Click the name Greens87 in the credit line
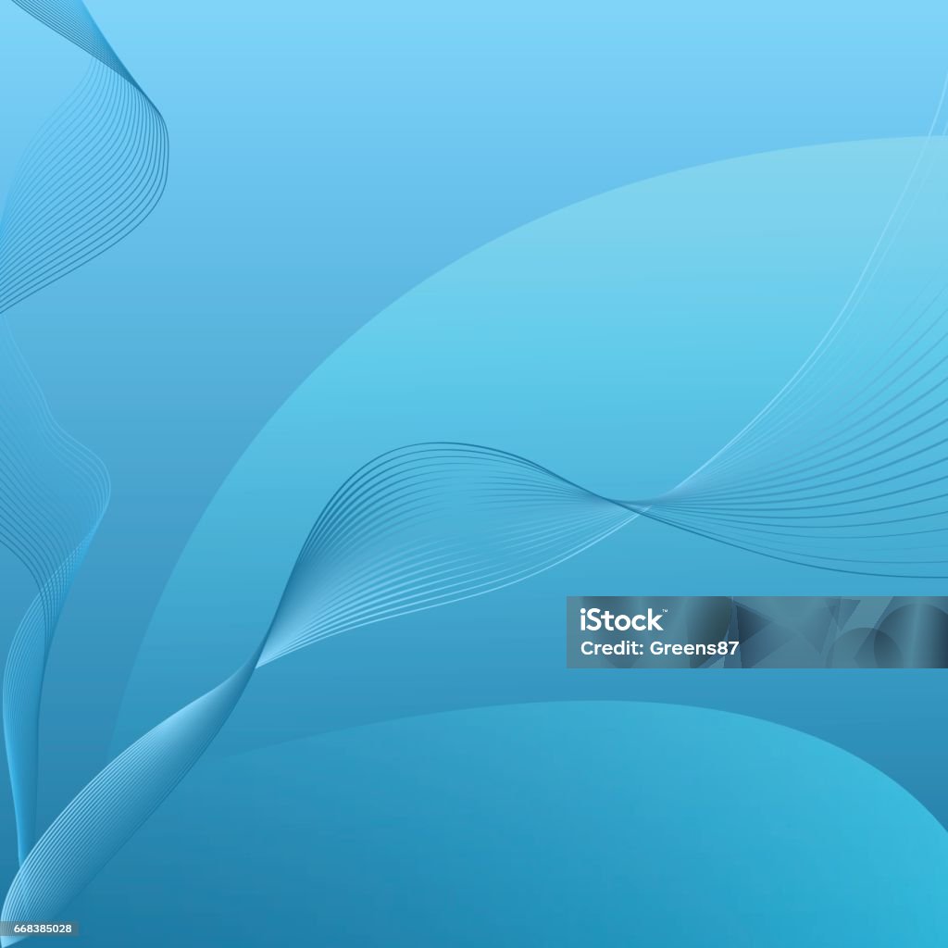This screenshot has width=948, height=948. pos(694,648)
